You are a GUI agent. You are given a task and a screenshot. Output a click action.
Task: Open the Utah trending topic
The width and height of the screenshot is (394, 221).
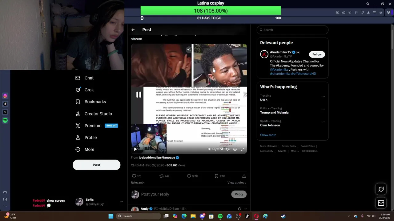point(264,100)
